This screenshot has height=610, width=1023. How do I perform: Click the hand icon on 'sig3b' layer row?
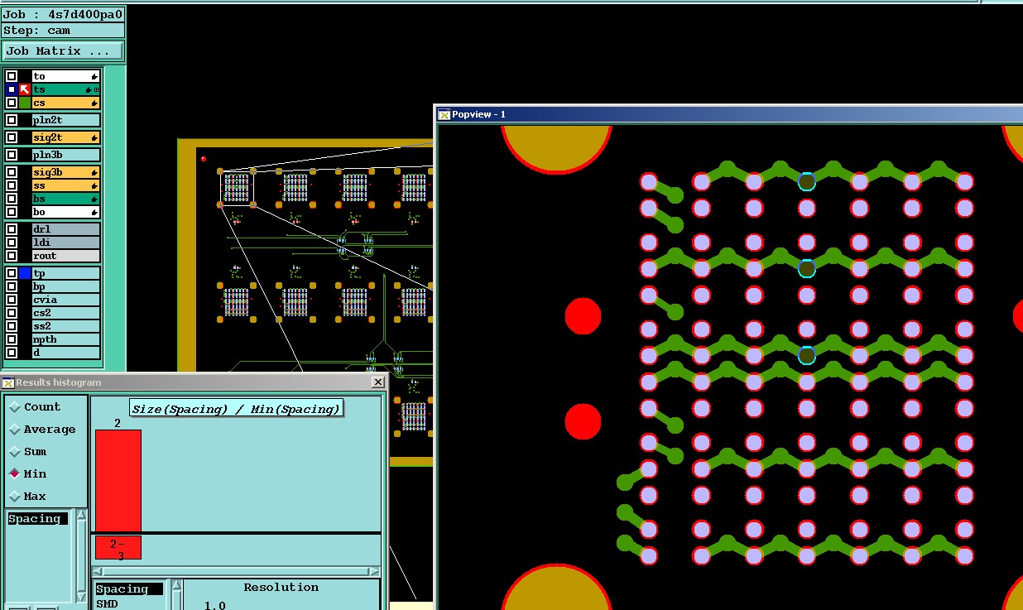(x=94, y=172)
